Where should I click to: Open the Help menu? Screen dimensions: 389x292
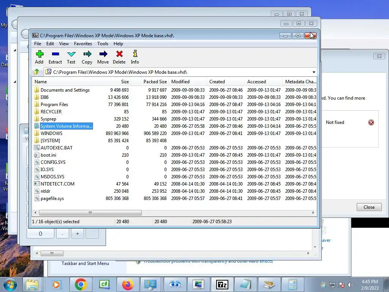pyautogui.click(x=119, y=44)
